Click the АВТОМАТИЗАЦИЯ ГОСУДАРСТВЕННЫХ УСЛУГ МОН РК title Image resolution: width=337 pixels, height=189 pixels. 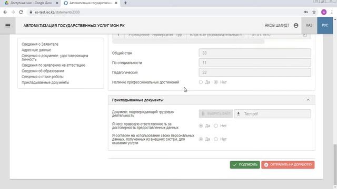click(74, 26)
